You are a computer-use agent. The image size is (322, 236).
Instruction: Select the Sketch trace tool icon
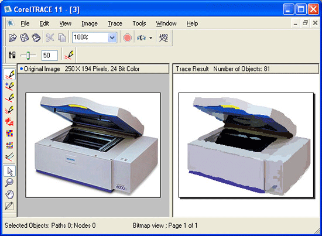click(9, 111)
